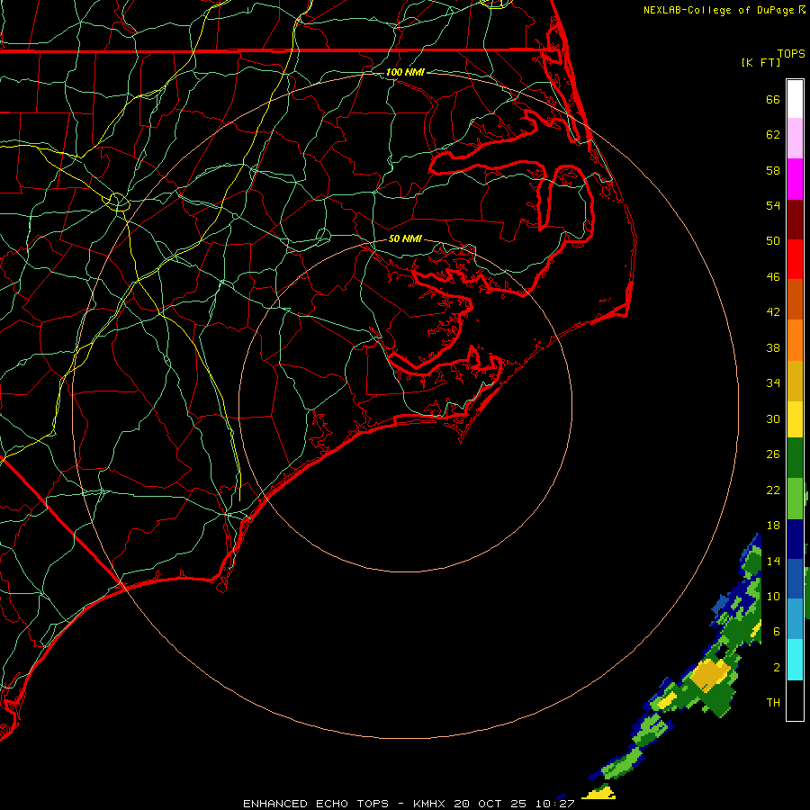The width and height of the screenshot is (810, 810).
Task: Click the medium blue 10 kft legend color
Action: (795, 579)
